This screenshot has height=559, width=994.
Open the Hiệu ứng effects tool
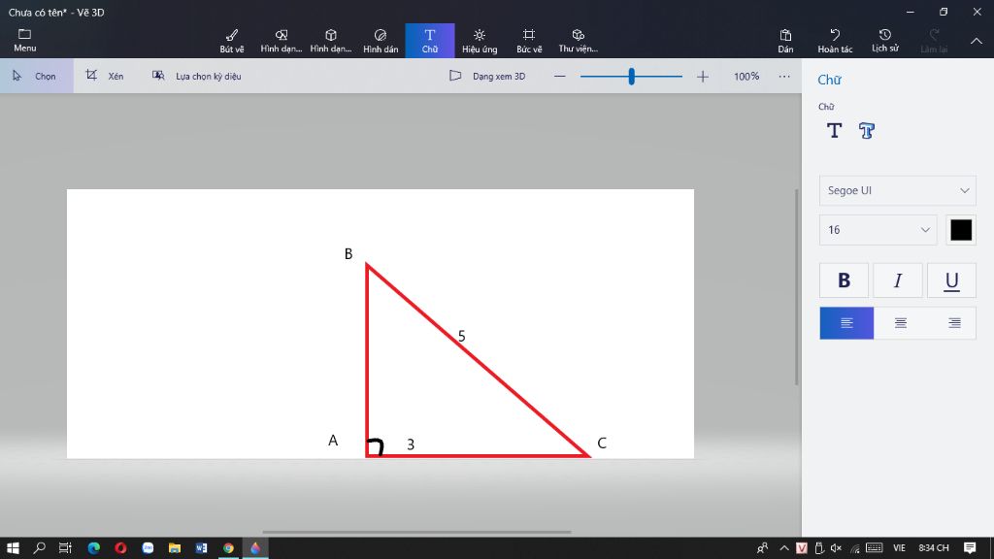coord(480,41)
